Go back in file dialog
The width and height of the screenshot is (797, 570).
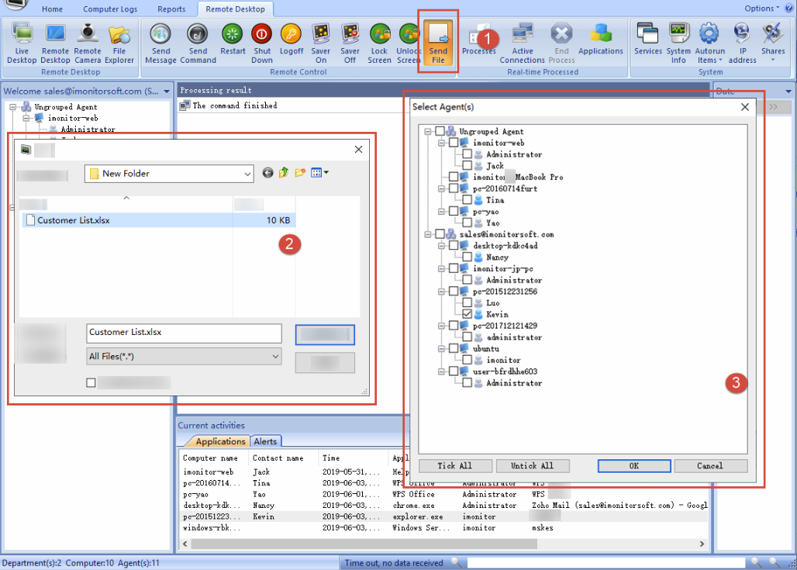click(268, 173)
